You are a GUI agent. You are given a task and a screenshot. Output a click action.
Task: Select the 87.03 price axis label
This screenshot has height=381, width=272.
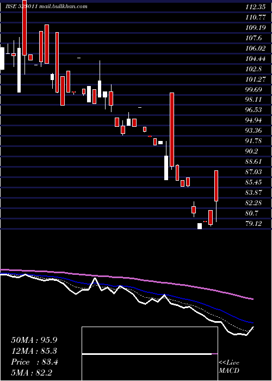pos(254,172)
